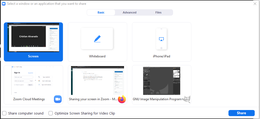Screen dimensions: 260x119
Task: Choose the Zoom Cloud Meetings window preview
Action: [33, 81]
